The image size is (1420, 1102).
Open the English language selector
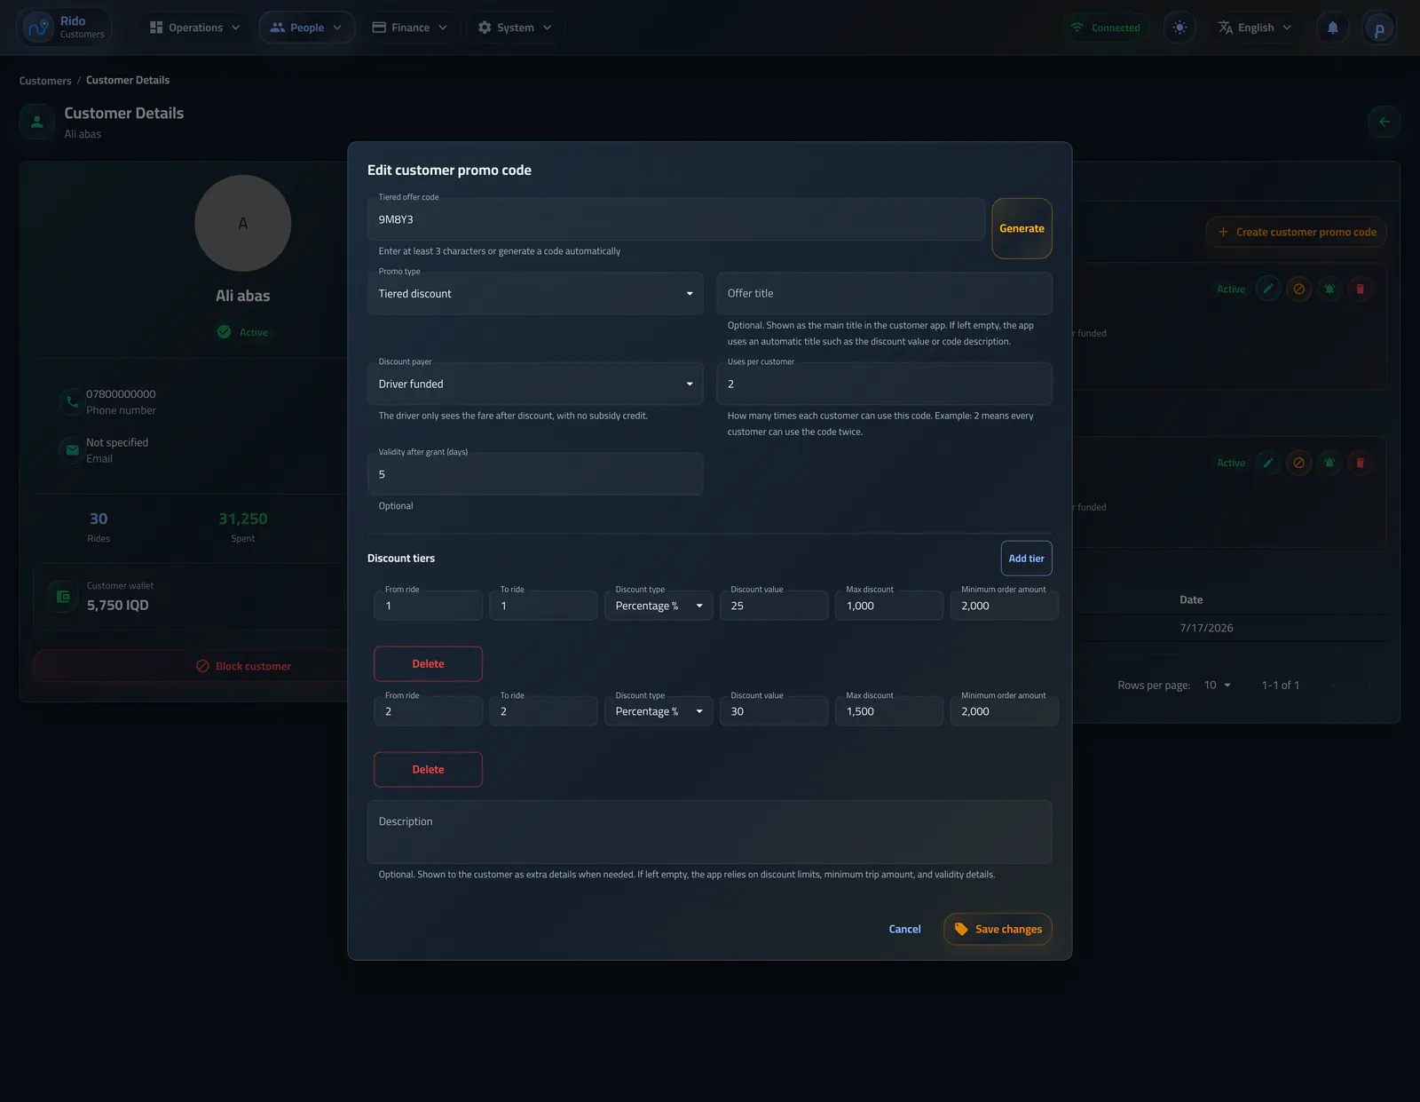1255,28
